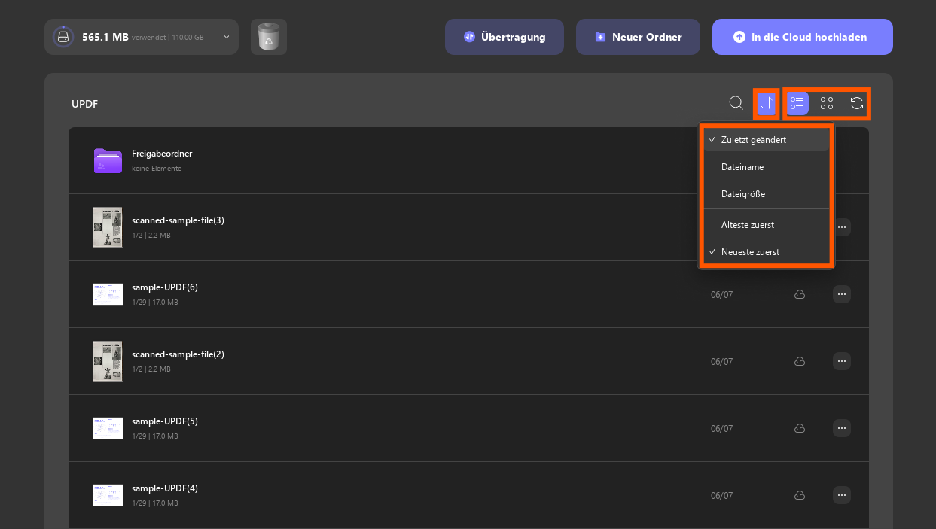The width and height of the screenshot is (936, 529).
Task: Click the Übertragung button
Action: (x=505, y=37)
